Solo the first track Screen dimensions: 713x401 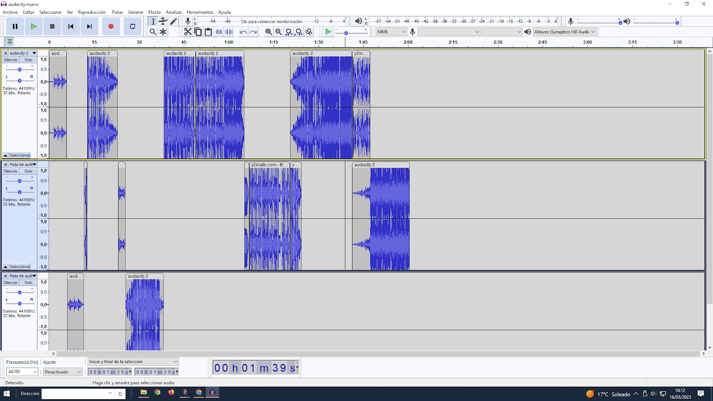click(29, 60)
